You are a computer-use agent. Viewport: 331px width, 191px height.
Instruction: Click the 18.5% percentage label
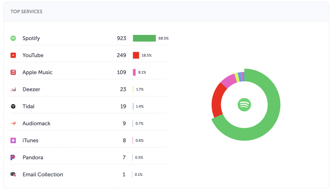(x=146, y=55)
